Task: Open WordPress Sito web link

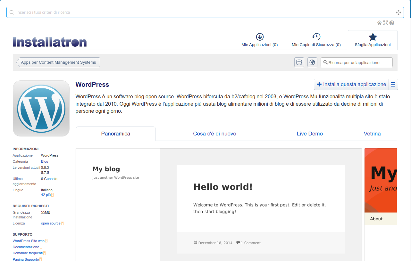Action: 29,241
